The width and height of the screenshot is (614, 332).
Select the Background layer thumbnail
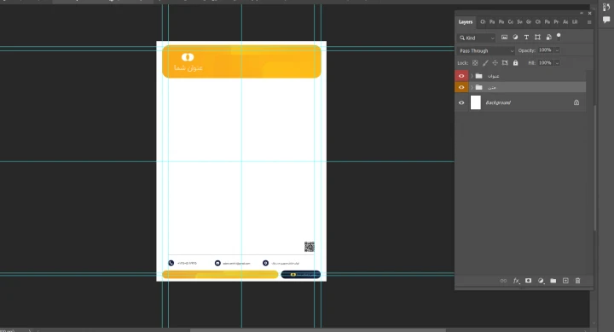tap(475, 102)
